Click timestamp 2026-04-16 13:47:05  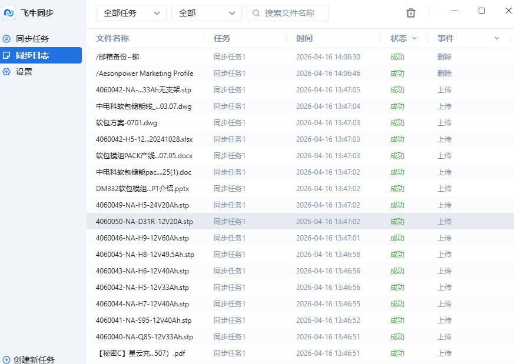[x=328, y=90]
